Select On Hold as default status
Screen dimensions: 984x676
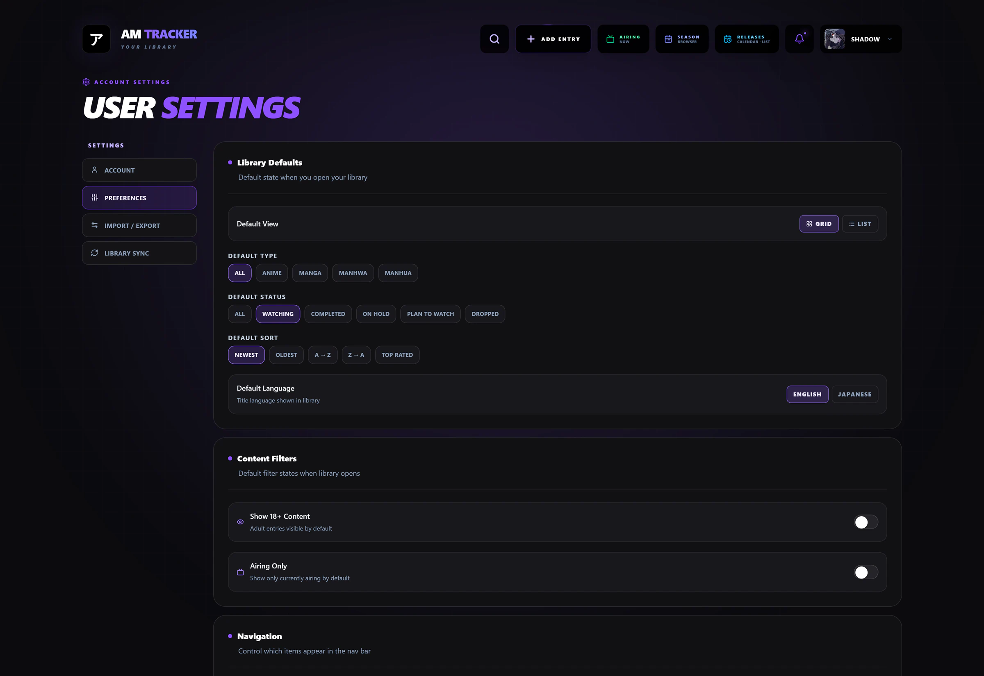(x=376, y=314)
